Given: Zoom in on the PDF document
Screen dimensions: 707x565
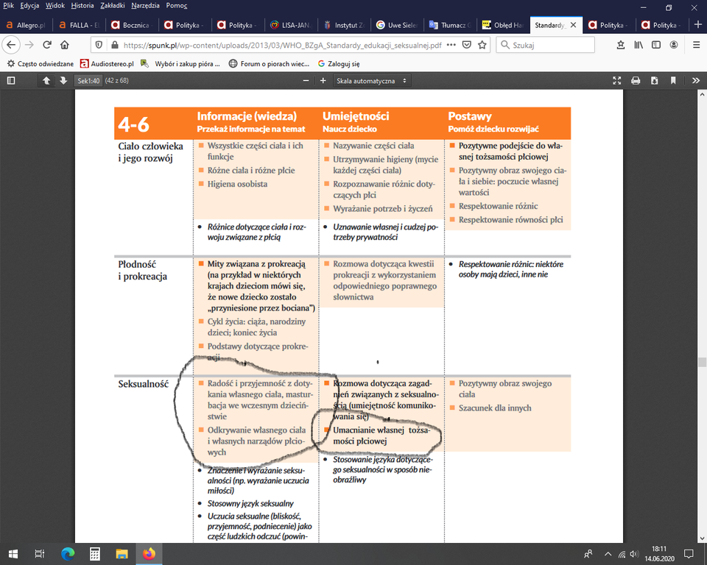Looking at the screenshot, I should pos(323,81).
